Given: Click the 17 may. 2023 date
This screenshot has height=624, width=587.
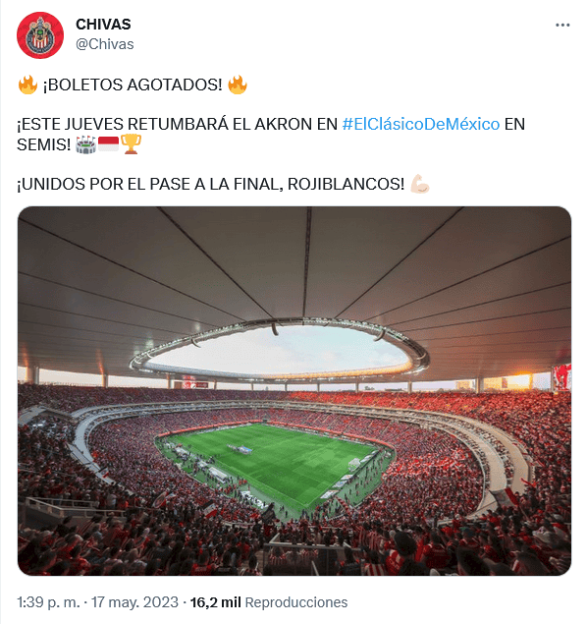Looking at the screenshot, I should pos(134,602).
